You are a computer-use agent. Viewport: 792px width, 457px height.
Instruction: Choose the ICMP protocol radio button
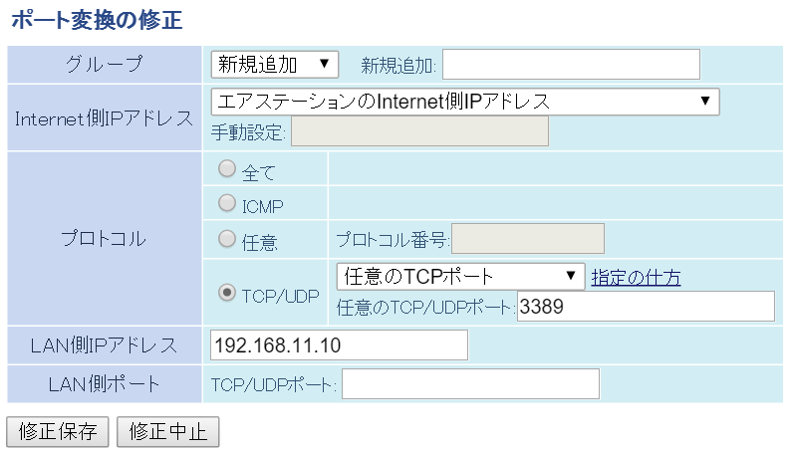pyautogui.click(x=227, y=204)
